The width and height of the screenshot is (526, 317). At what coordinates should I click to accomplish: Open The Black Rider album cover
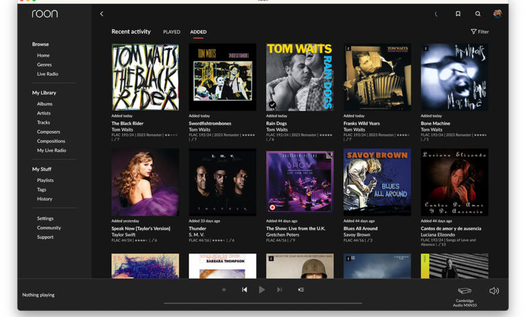coord(145,77)
